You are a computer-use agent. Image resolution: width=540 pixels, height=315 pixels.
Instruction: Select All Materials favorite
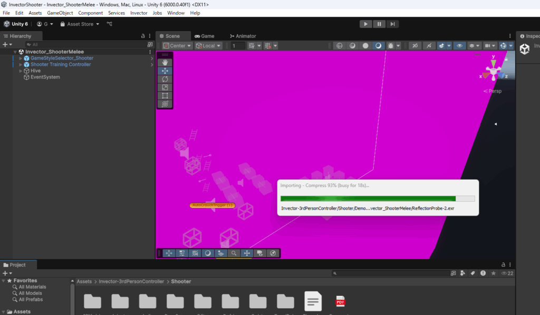(32, 287)
